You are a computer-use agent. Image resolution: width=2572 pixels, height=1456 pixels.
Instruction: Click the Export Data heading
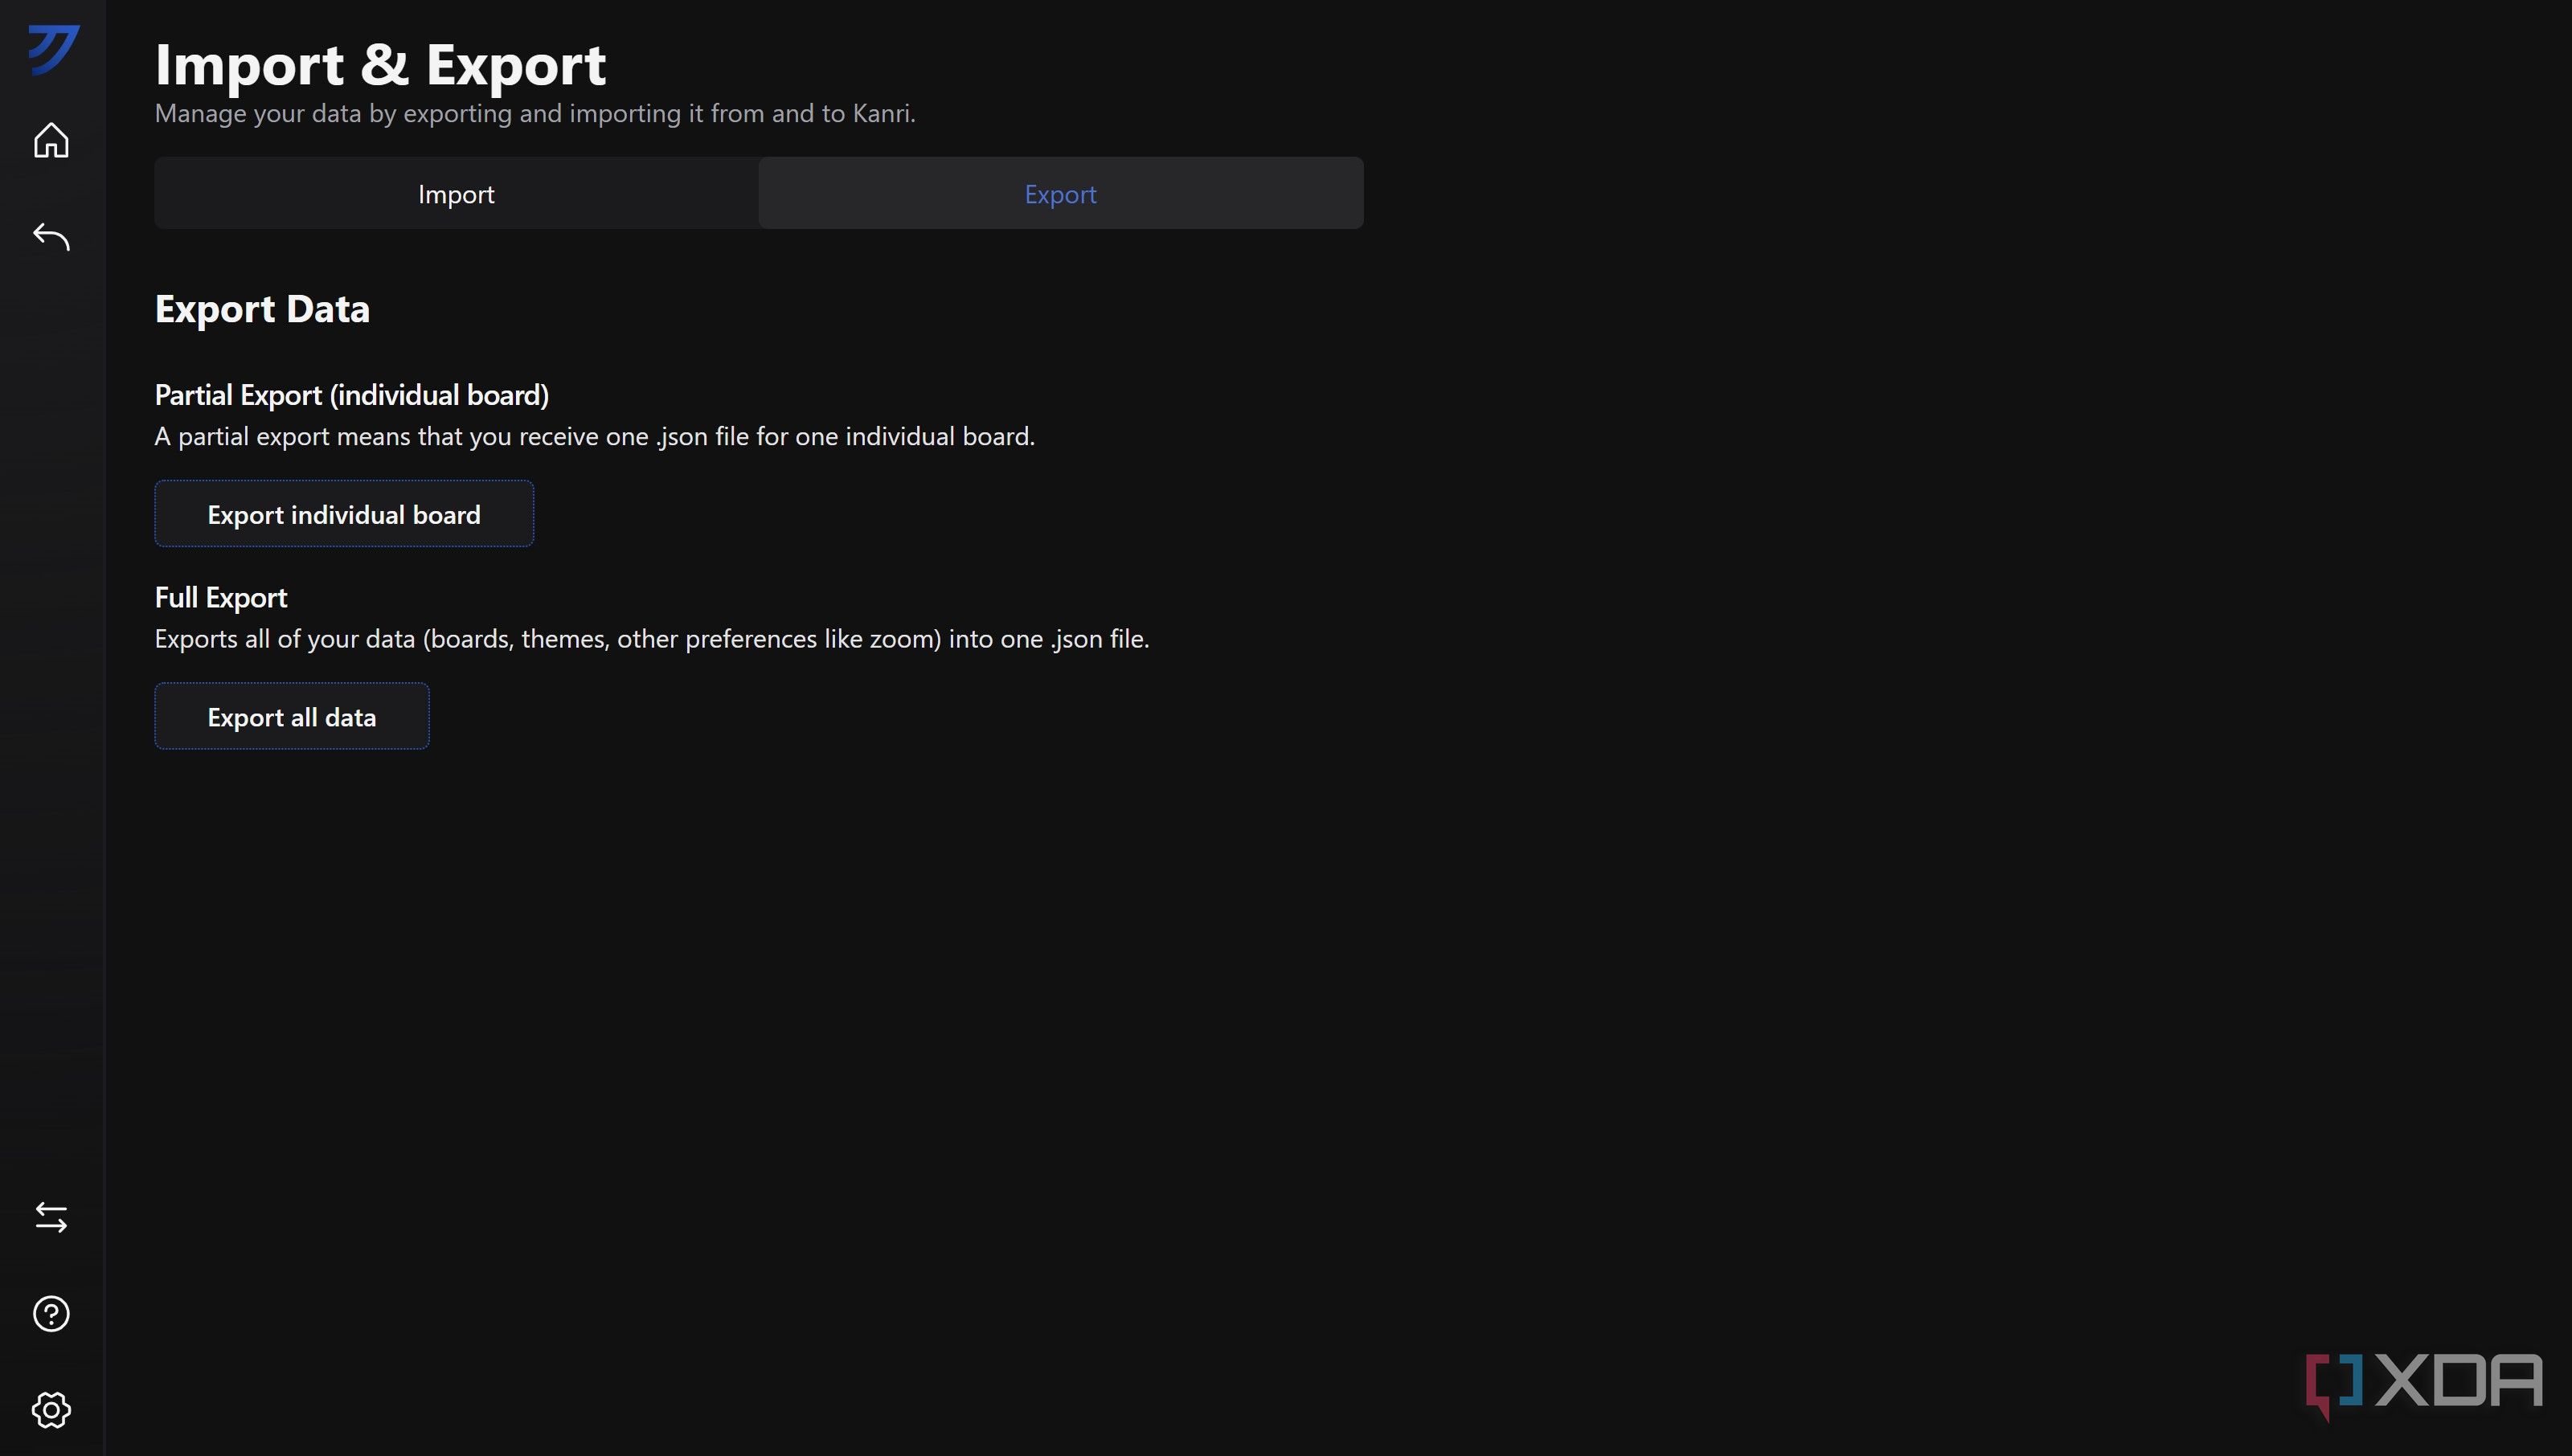pos(262,309)
